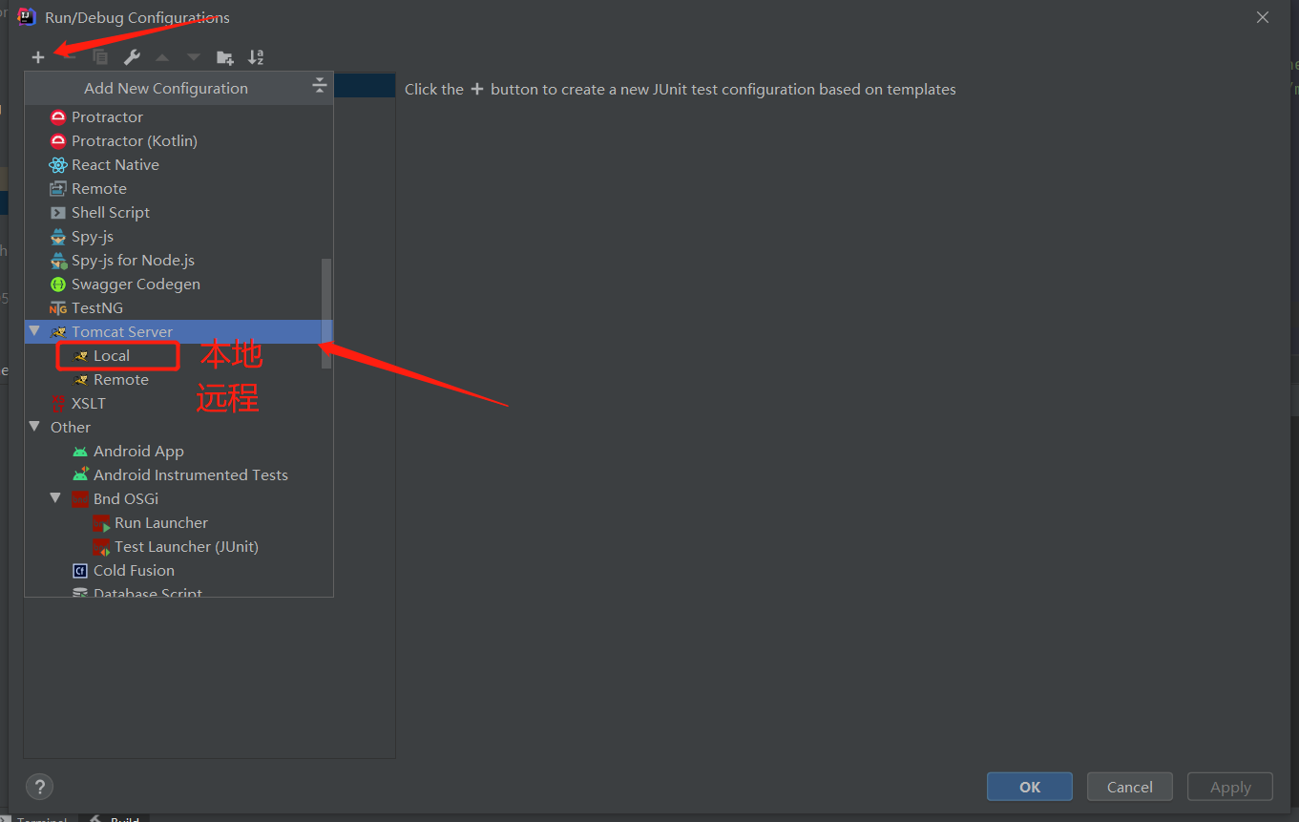Image resolution: width=1299 pixels, height=822 pixels.
Task: Click the Move Down arrow icon
Action: 194,57
